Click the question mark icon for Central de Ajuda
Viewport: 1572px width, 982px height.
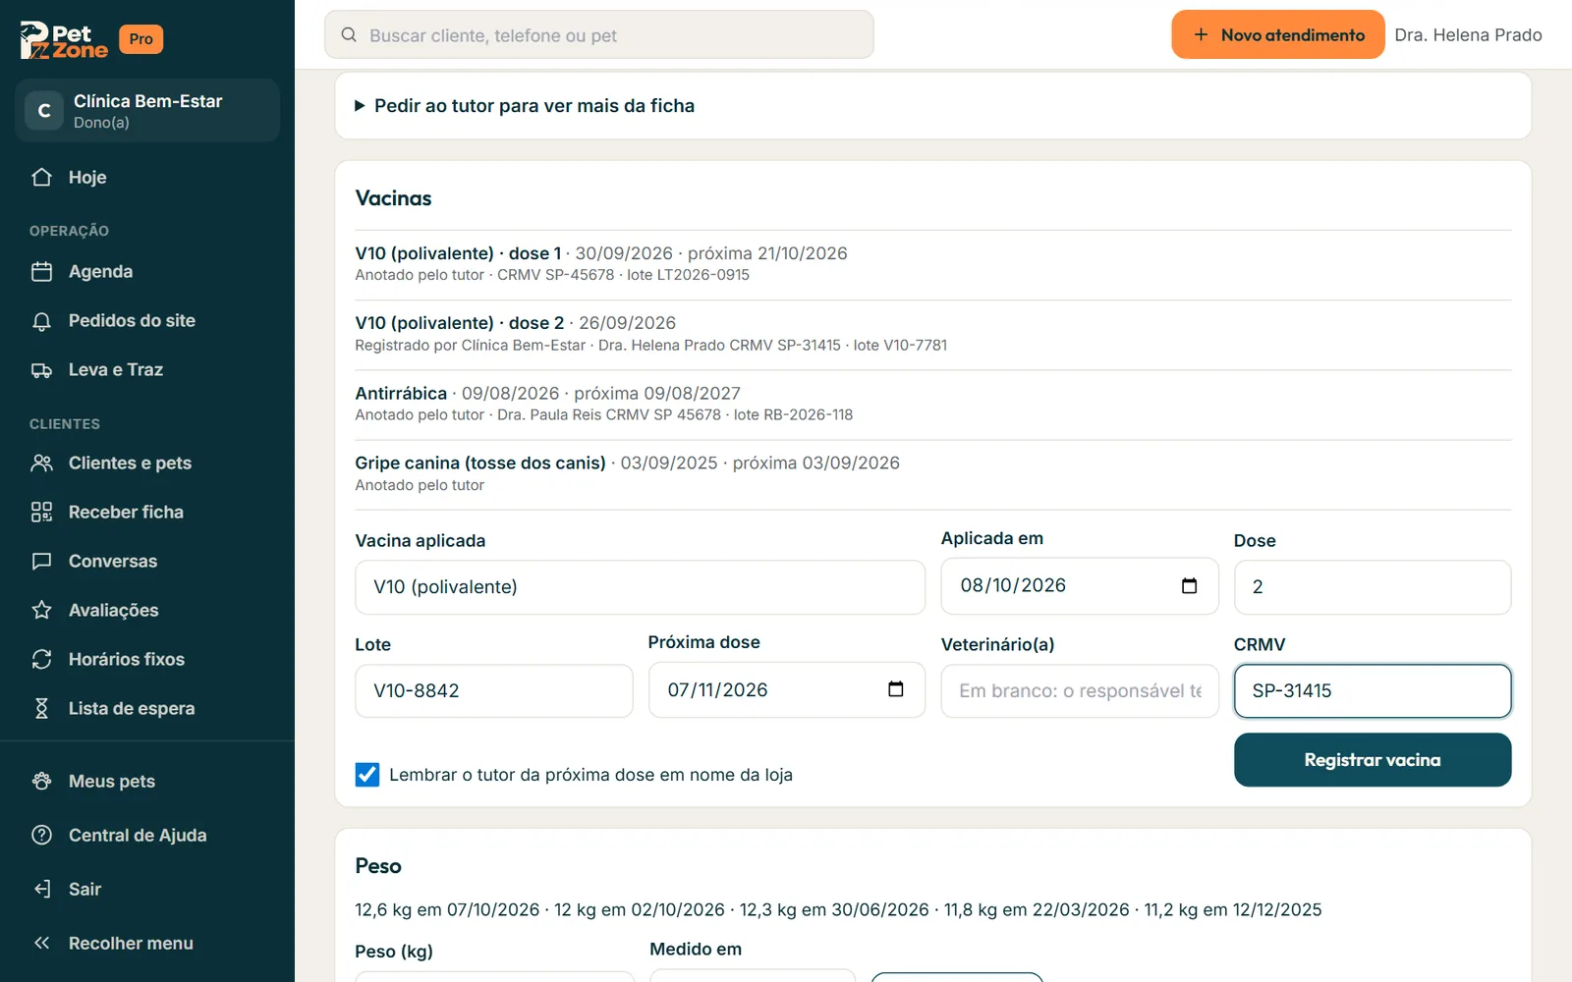(x=41, y=836)
